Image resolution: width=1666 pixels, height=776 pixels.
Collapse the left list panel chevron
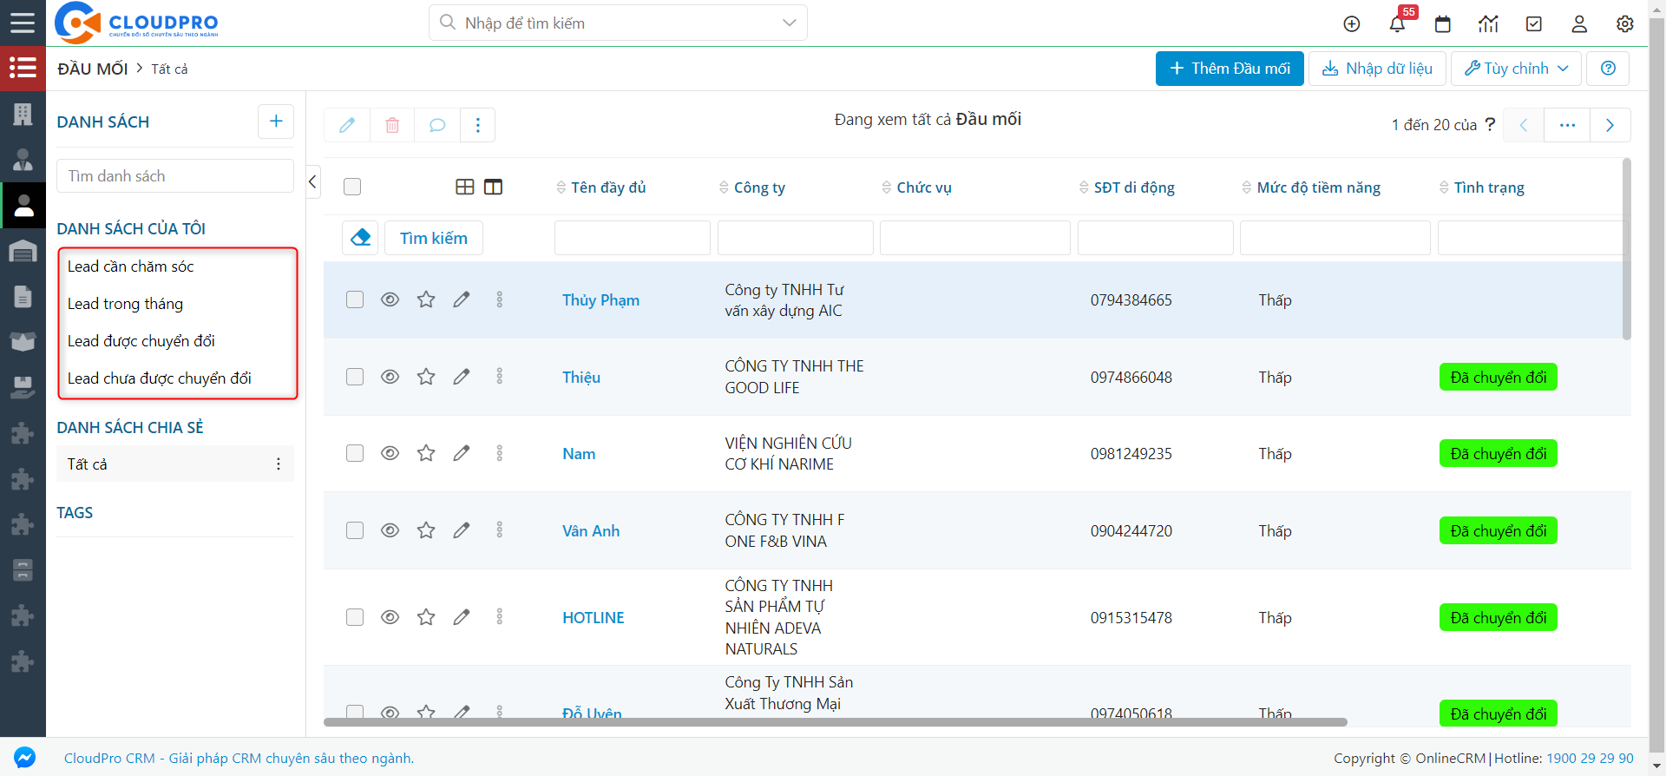pos(313,181)
